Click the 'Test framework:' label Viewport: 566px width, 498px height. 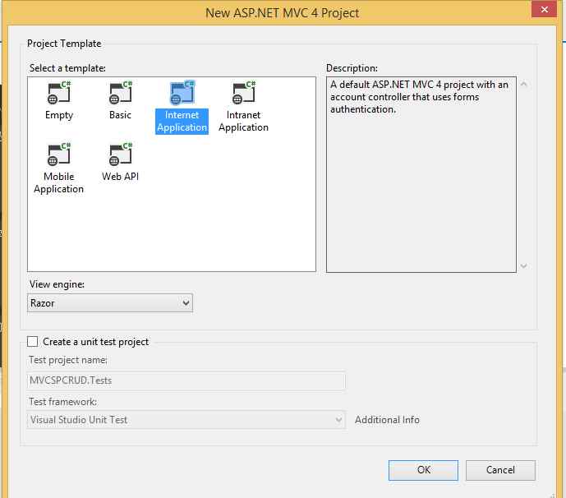(62, 402)
